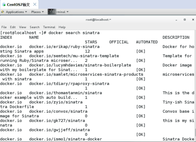
Task: Click docker.io/thomastanmin/sinatra entry
Action: pos(65,93)
